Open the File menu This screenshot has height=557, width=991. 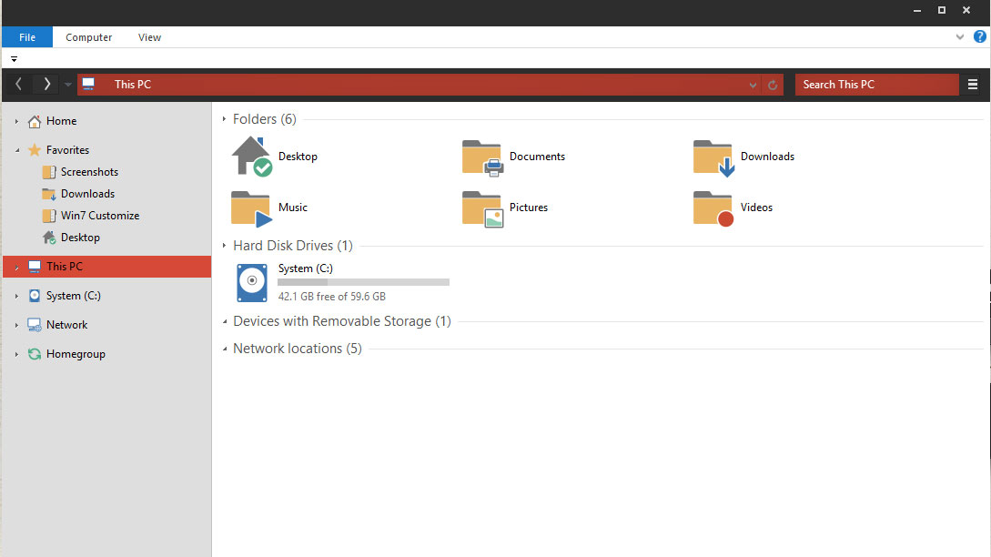[x=27, y=37]
